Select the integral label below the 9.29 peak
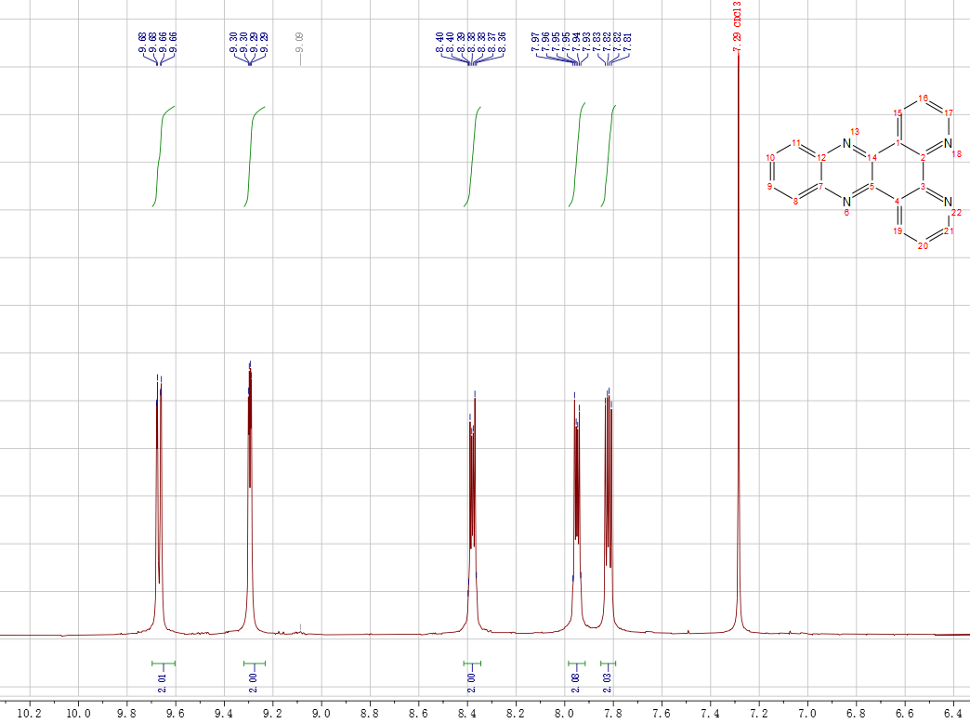The height and width of the screenshot is (723, 970). click(254, 685)
